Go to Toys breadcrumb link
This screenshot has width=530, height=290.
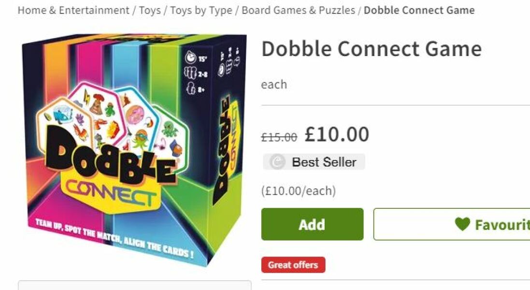tap(150, 10)
